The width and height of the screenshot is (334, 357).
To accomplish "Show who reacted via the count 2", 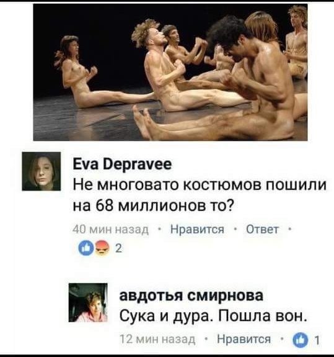I will pos(118,248).
